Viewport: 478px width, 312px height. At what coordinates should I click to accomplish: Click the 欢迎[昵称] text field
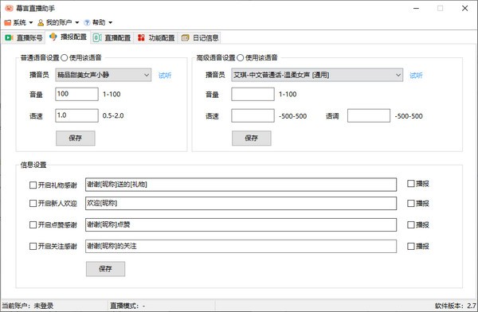click(x=241, y=203)
